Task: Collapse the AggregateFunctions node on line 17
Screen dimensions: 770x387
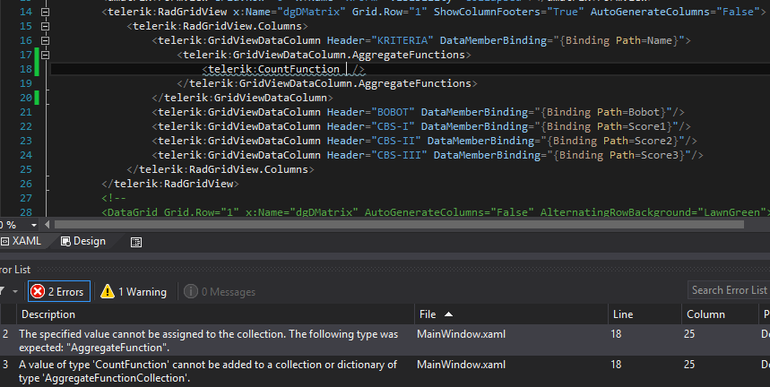Action: pyautogui.click(x=46, y=56)
